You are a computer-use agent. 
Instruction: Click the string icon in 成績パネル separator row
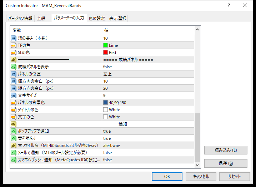(14, 60)
